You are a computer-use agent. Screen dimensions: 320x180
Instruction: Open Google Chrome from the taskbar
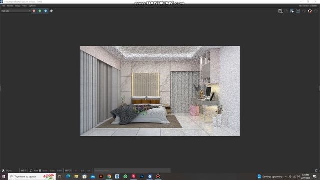[x=109, y=176]
